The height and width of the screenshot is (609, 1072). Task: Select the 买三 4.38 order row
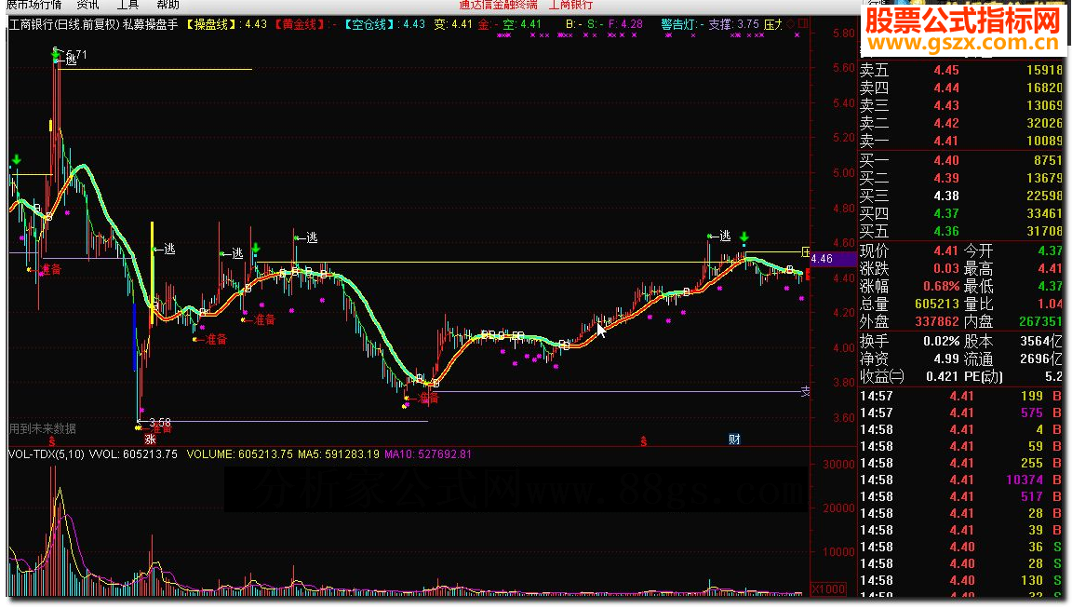[960, 196]
